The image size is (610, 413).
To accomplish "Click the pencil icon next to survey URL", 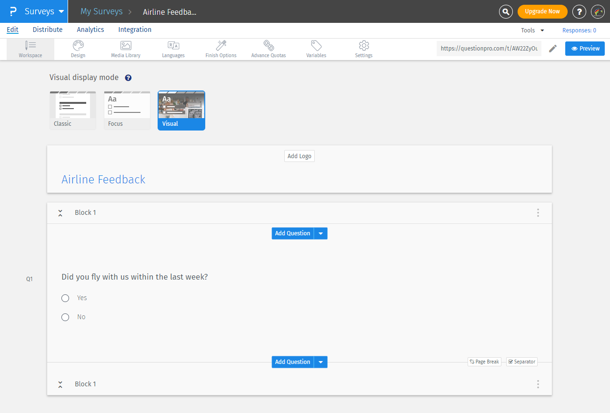I will [552, 49].
